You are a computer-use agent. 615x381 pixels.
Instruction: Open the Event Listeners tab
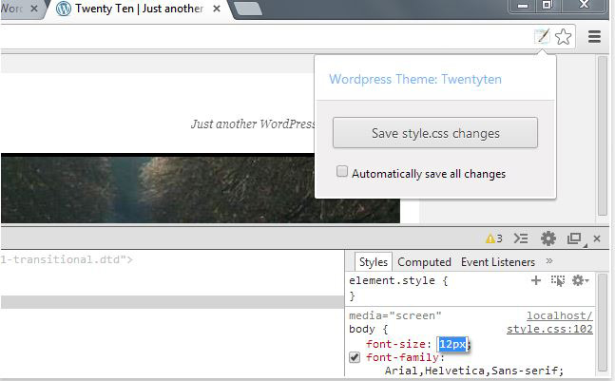(498, 262)
